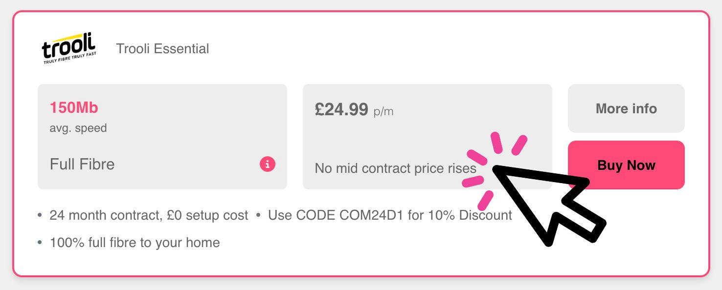This screenshot has width=722, height=290.
Task: Click the £24.99 price text
Action: (341, 109)
